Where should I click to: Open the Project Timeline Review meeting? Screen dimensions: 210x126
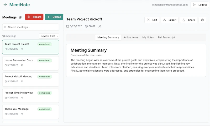tap(30, 96)
